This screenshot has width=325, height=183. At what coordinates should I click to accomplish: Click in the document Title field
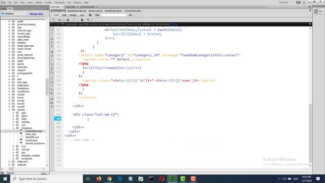coord(113,15)
